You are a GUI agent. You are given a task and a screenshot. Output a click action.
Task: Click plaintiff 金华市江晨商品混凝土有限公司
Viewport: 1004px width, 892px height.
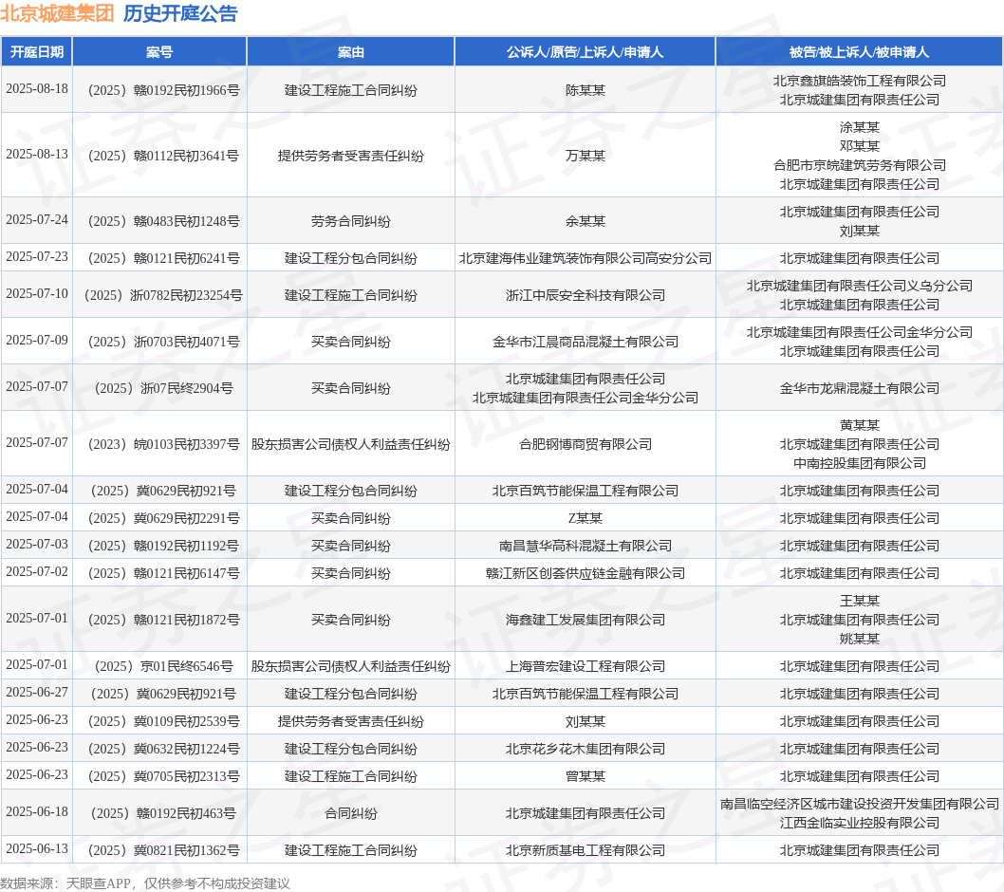586,342
